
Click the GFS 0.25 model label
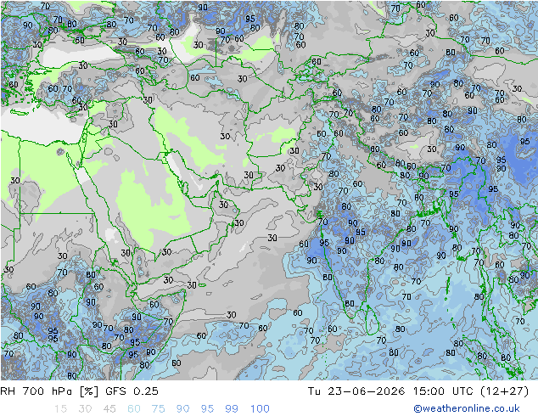pos(132,391)
